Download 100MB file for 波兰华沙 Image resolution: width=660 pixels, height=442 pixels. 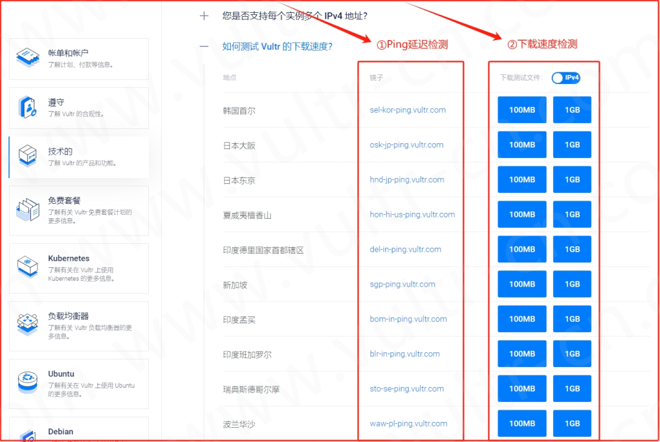pyautogui.click(x=522, y=423)
